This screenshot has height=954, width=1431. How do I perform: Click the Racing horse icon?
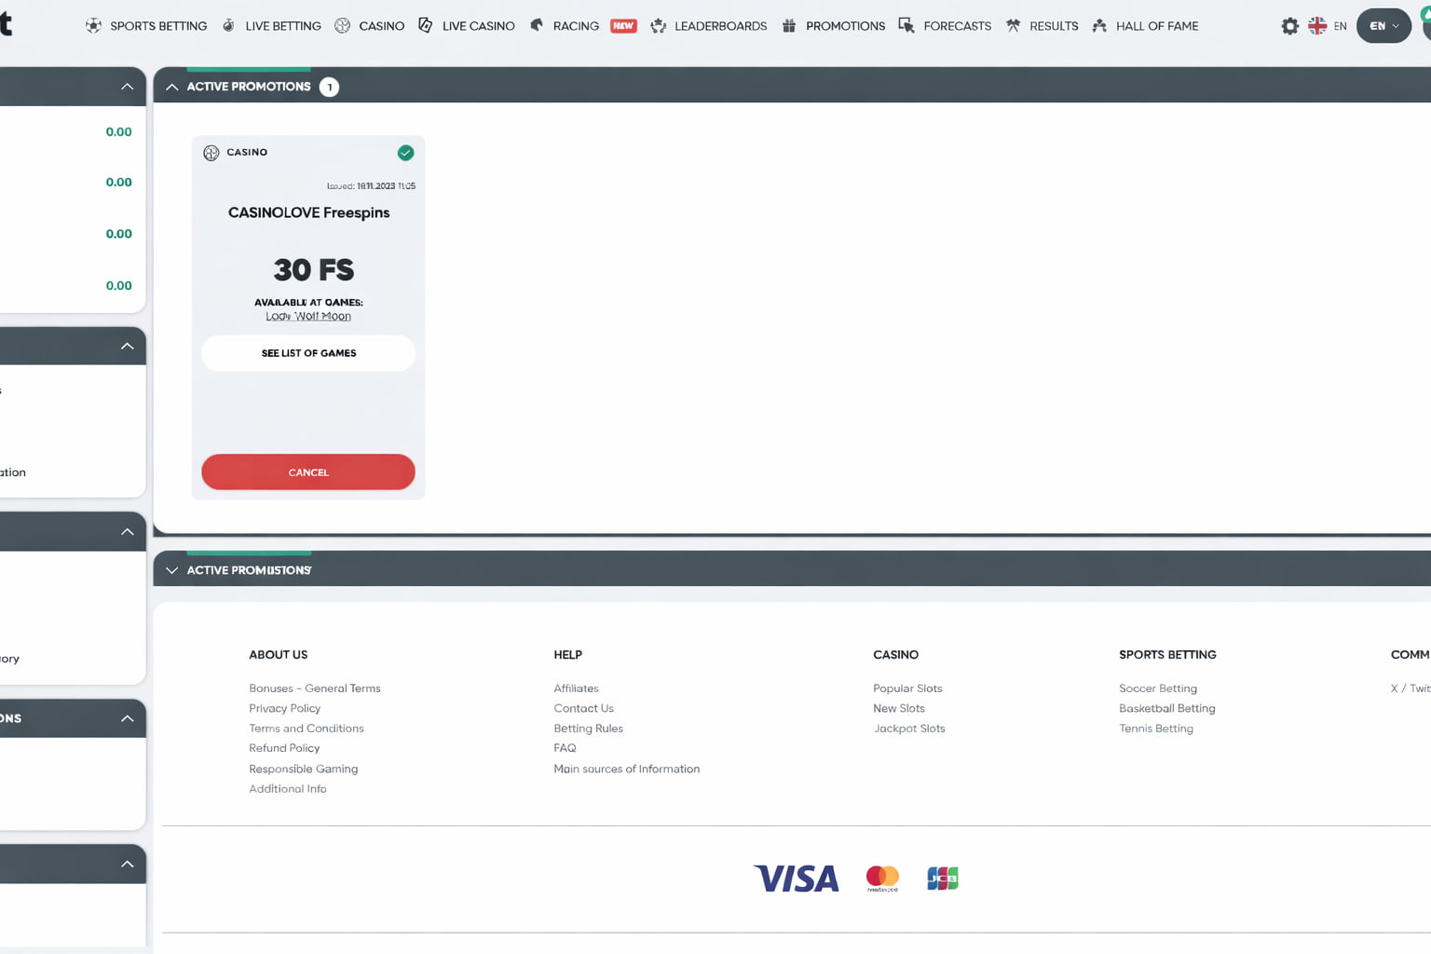pos(537,26)
